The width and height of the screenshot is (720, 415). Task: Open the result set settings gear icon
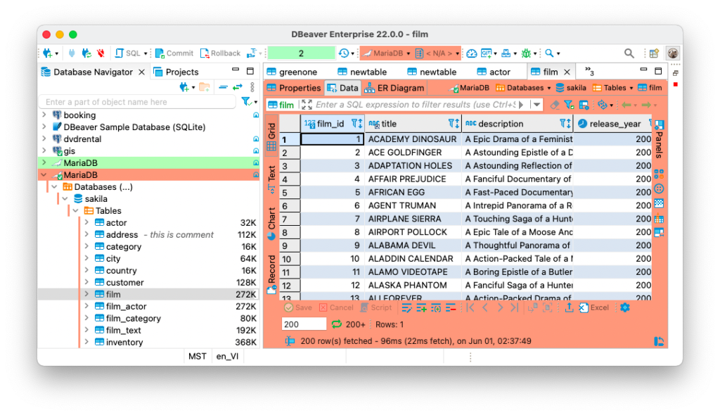[x=624, y=308]
